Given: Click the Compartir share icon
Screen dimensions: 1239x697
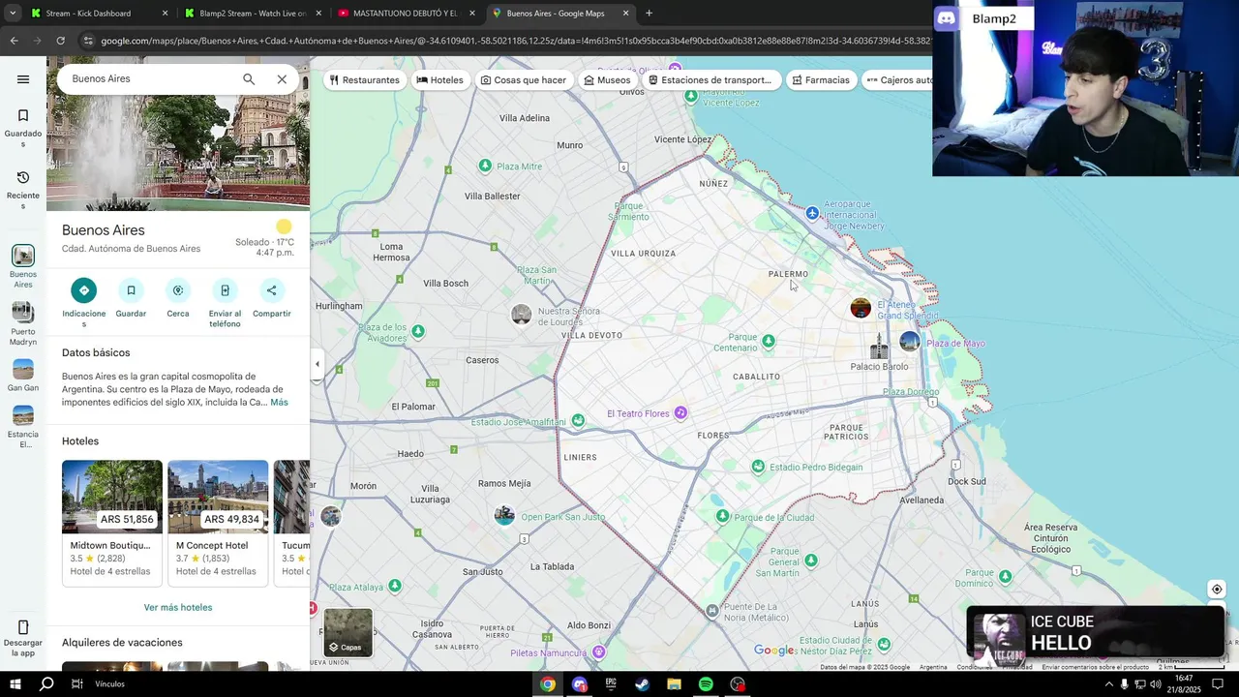Looking at the screenshot, I should [x=272, y=290].
